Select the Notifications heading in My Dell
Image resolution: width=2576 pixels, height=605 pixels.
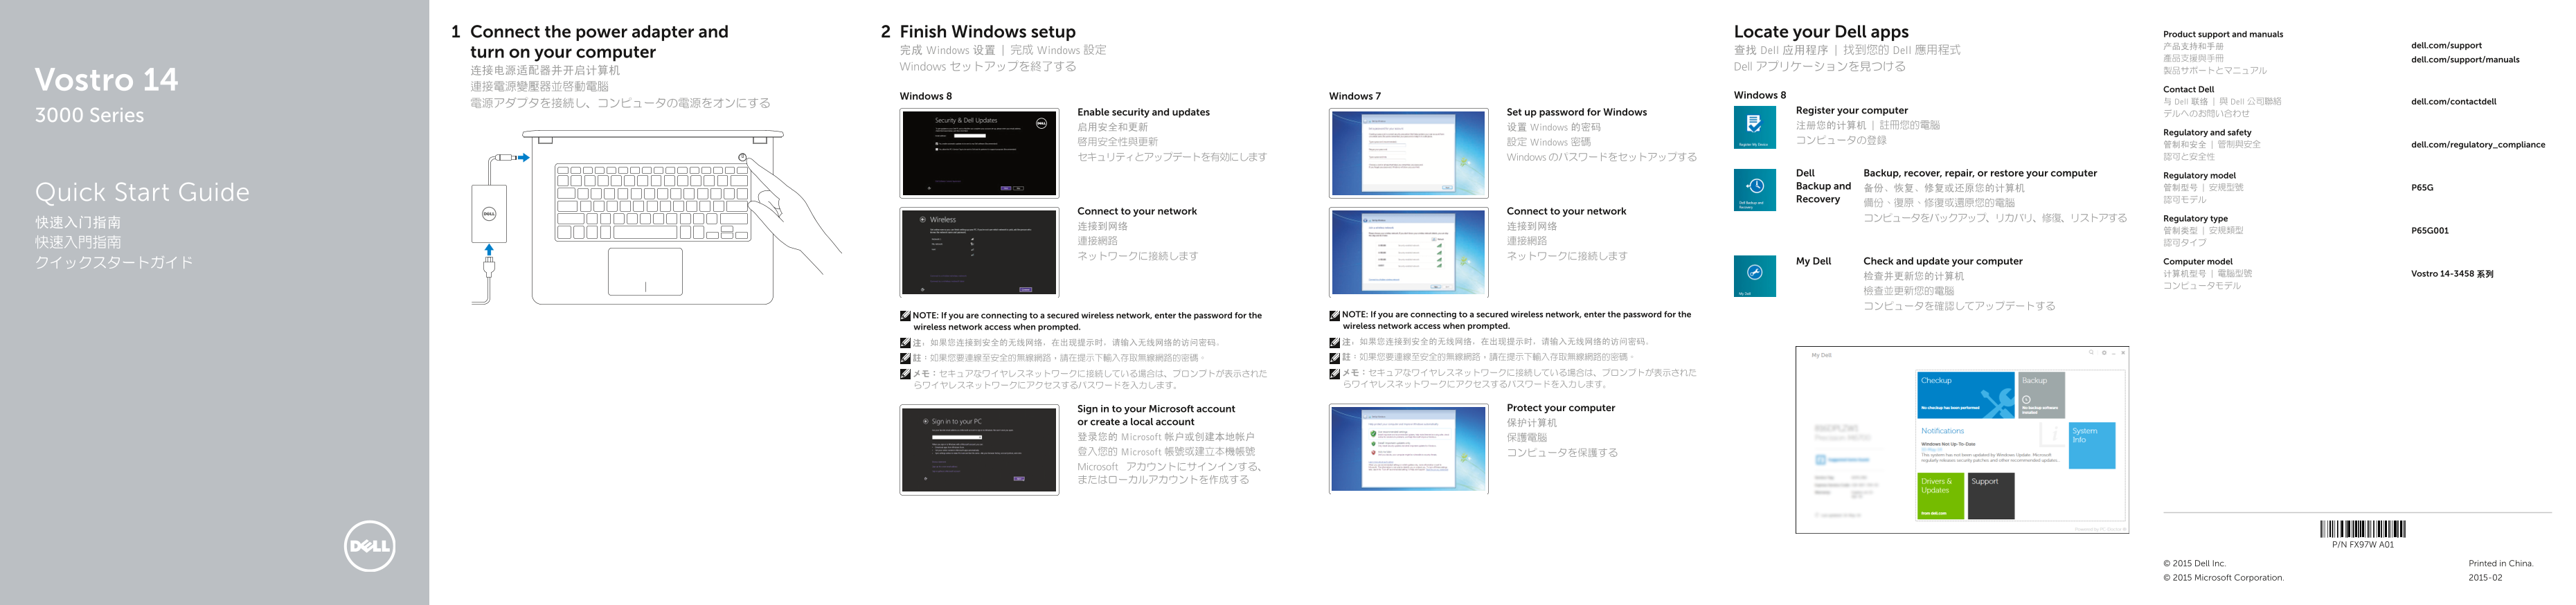click(x=1942, y=431)
